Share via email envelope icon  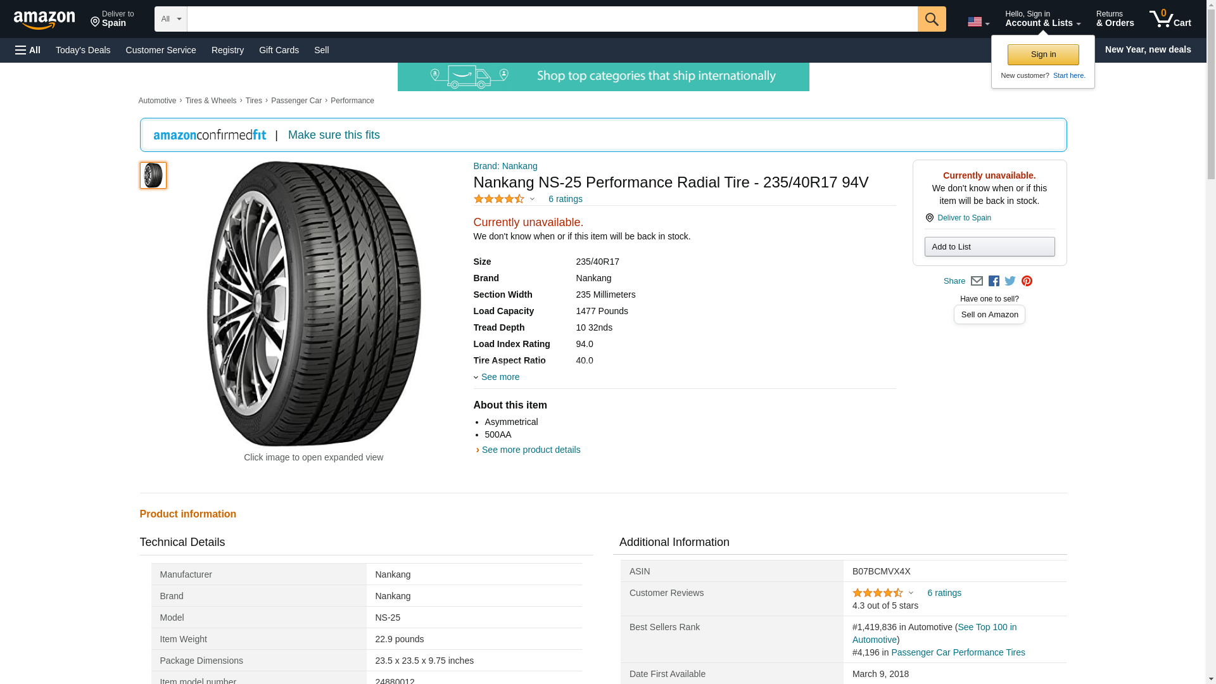point(977,281)
